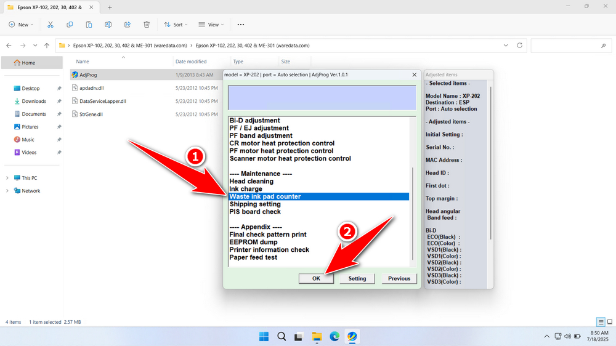This screenshot has height=346, width=616.
Task: Close the Epson XP-102 Explorer tab
Action: coord(91,7)
